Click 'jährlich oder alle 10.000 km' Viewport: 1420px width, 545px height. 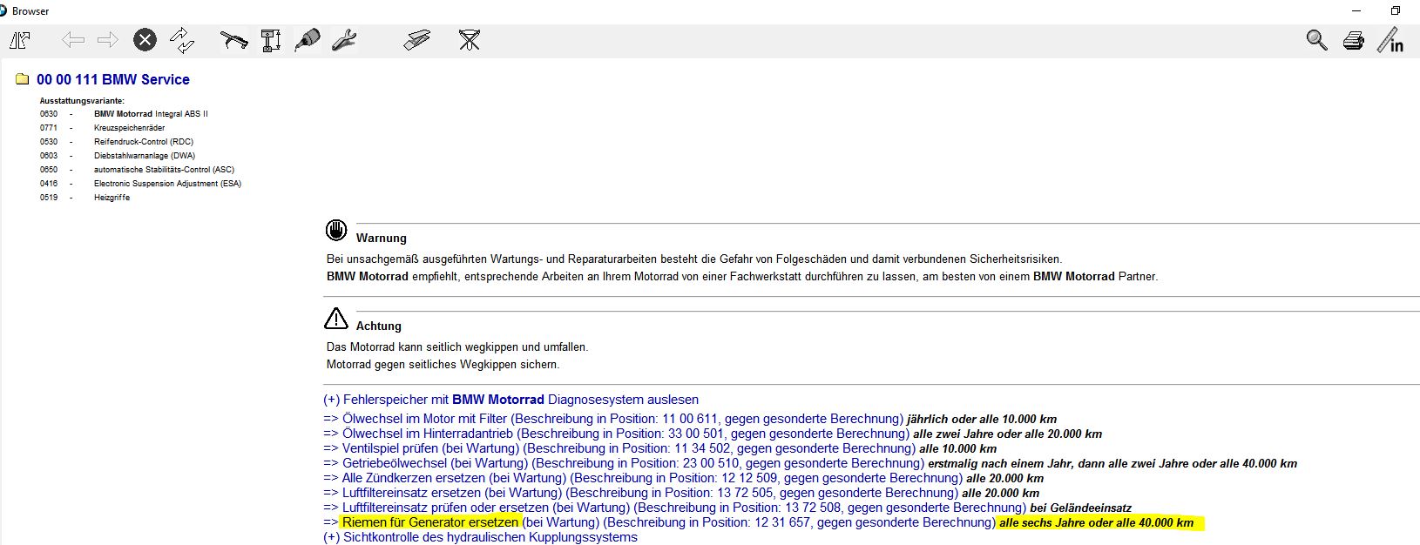[x=982, y=419]
